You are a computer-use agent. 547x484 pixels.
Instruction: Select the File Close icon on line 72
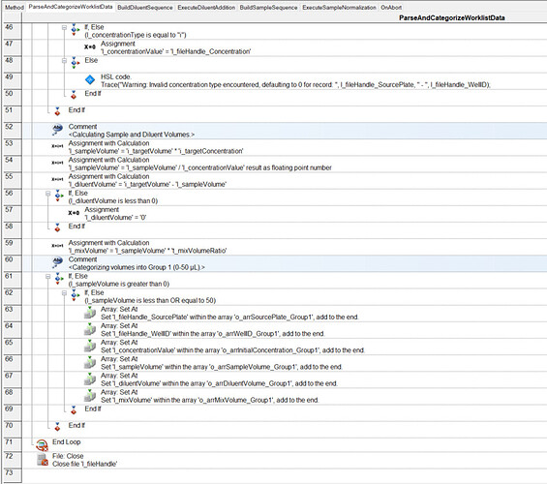(43, 460)
